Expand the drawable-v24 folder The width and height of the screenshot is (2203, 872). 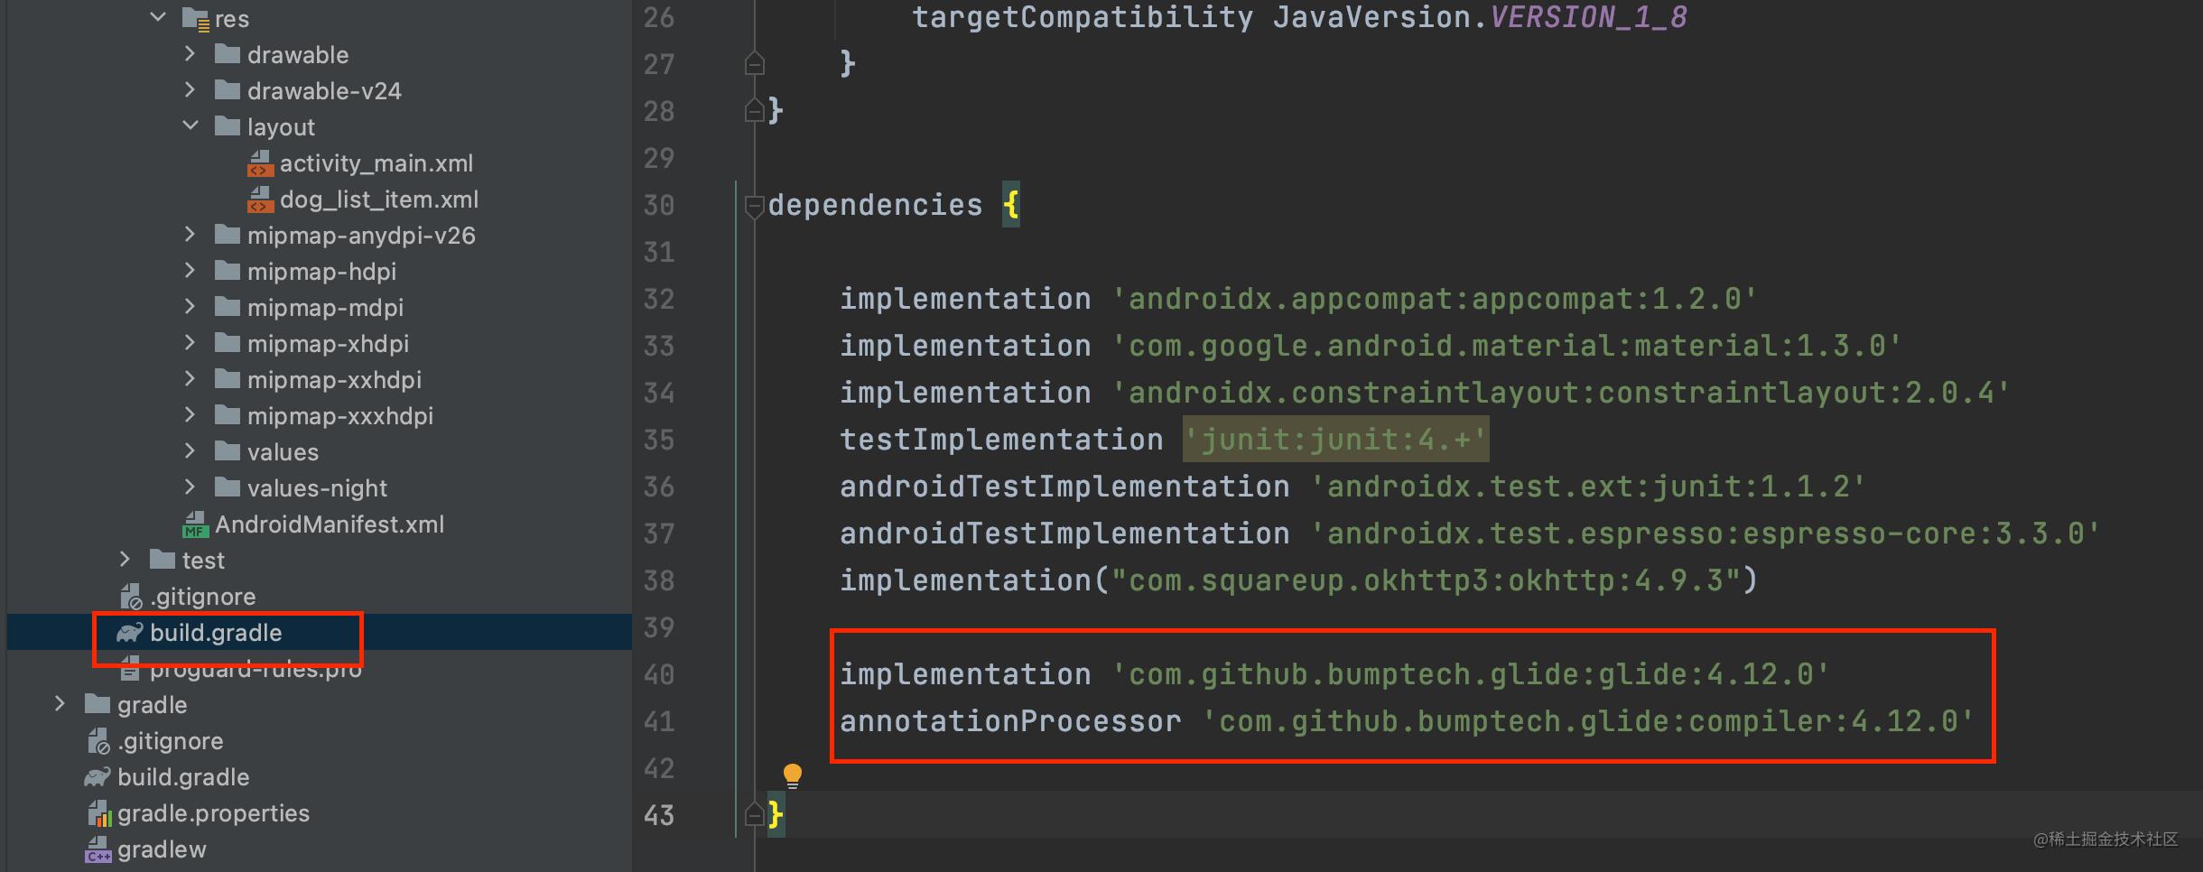point(190,89)
